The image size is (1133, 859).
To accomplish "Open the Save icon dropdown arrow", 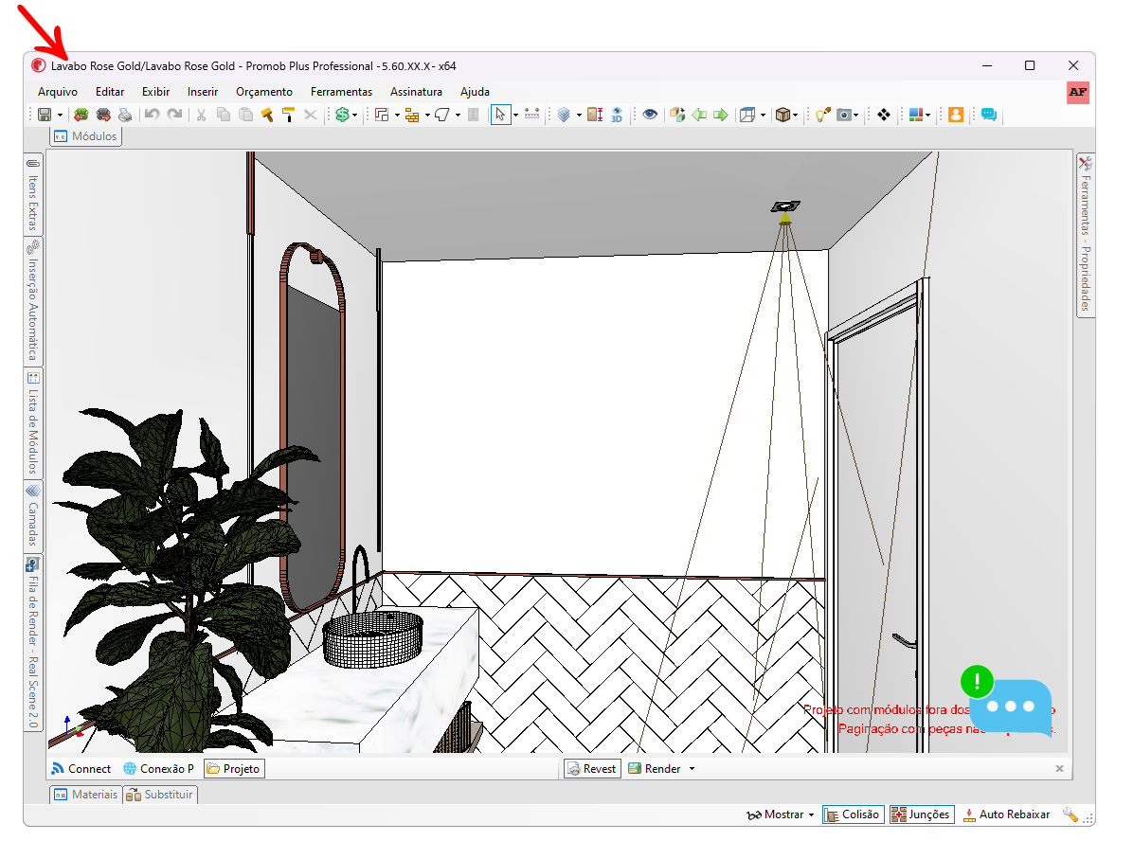I will 60,115.
